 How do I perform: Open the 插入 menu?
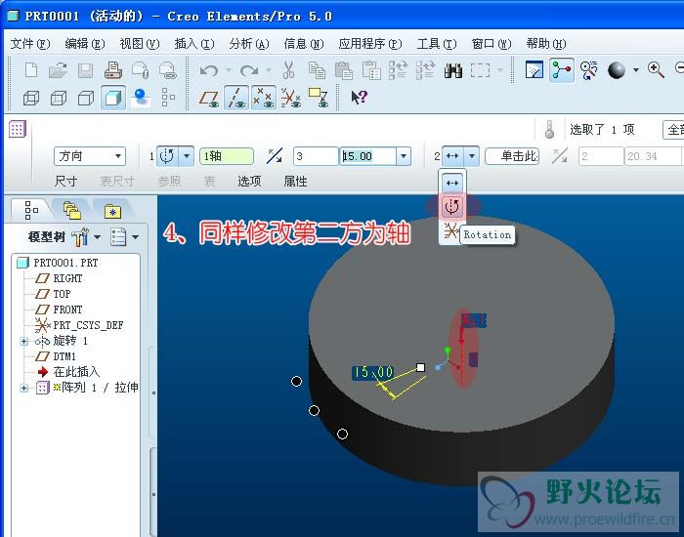point(194,44)
